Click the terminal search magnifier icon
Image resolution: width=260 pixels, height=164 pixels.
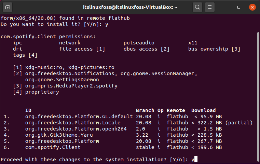pos(197,7)
